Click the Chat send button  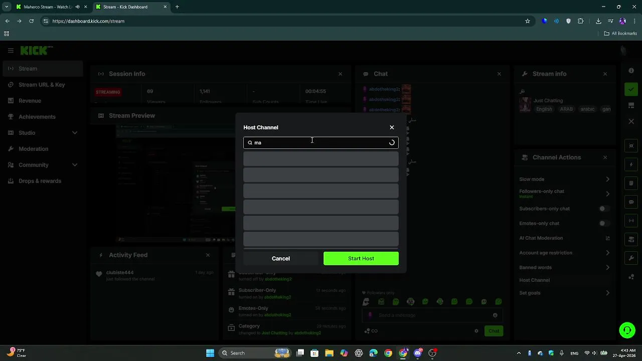click(x=494, y=331)
